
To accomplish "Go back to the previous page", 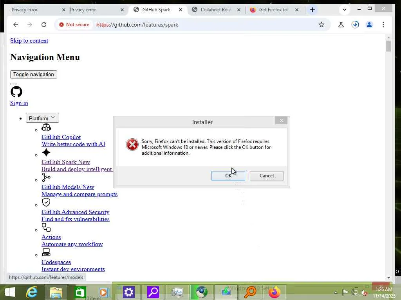I will click(16, 25).
